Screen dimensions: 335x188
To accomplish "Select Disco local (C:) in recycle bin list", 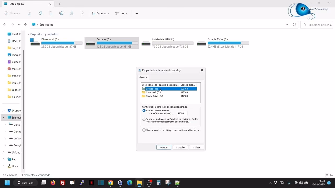I will point(153,92).
